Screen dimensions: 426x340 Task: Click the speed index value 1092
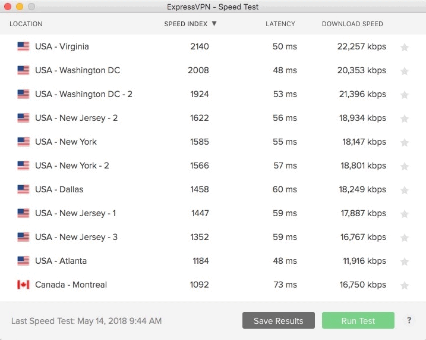[x=200, y=285]
